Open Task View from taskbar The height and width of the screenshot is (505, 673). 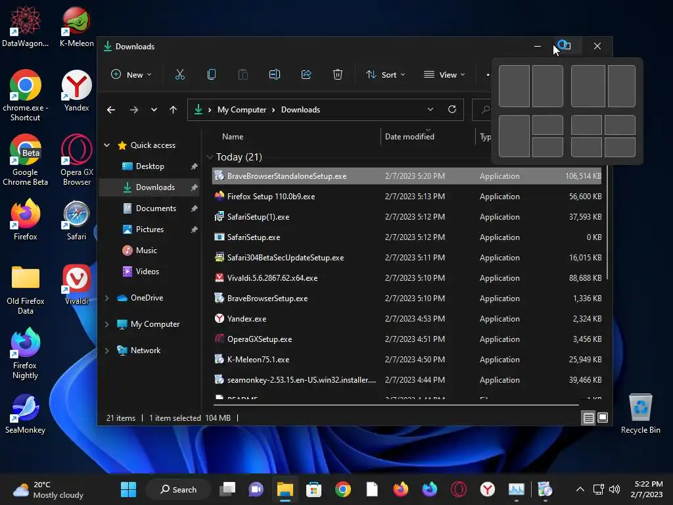click(x=227, y=489)
